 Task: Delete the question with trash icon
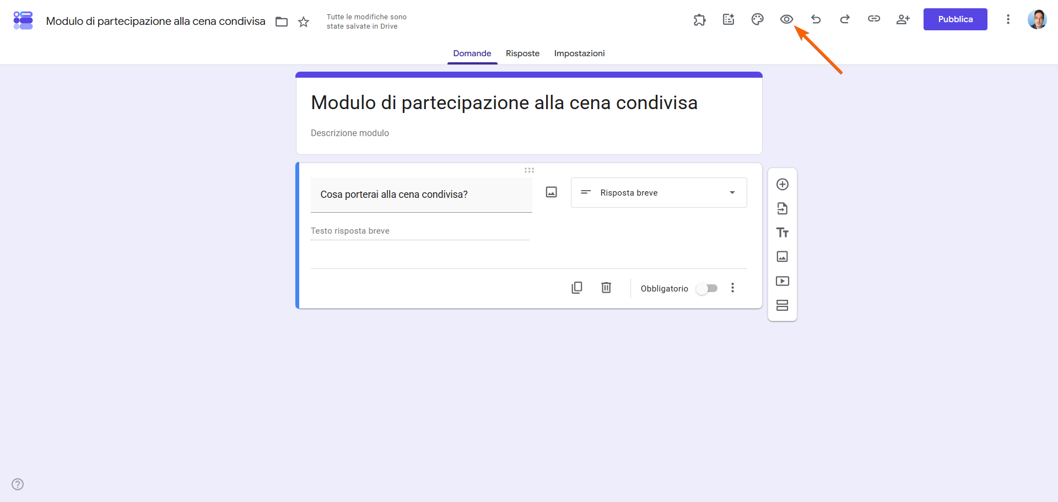click(x=606, y=288)
